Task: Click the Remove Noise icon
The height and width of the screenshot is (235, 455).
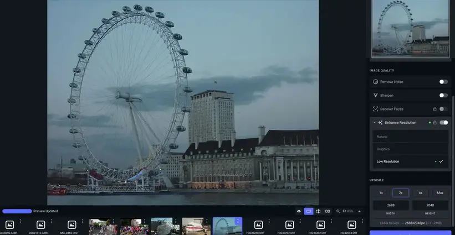Action: (376, 82)
